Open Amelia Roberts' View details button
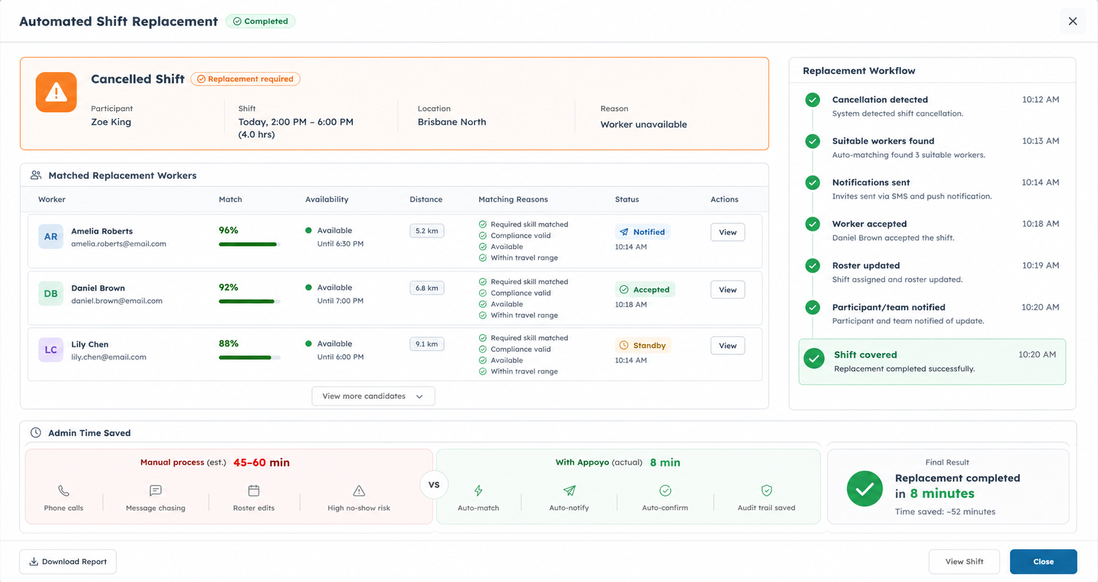The height and width of the screenshot is (582, 1098). pyautogui.click(x=728, y=232)
